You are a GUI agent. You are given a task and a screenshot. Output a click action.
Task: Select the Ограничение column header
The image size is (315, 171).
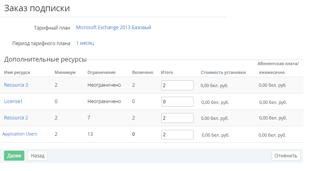tap(101, 72)
